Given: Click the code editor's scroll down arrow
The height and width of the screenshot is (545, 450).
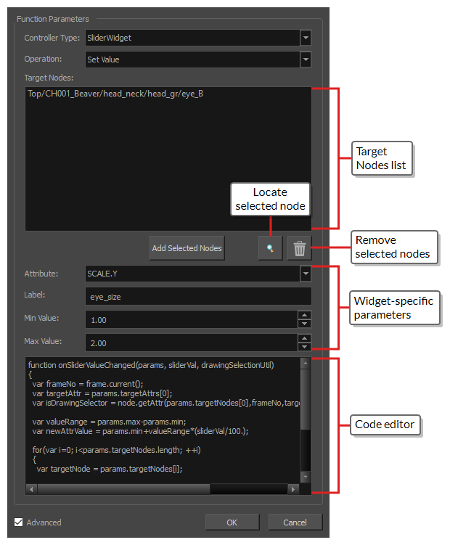Looking at the screenshot, I should tap(305, 476).
